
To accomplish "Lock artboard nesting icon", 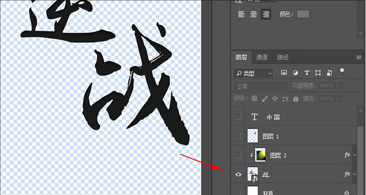I will pos(285,99).
